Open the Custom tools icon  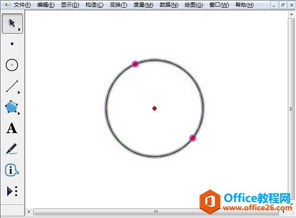coord(12,191)
